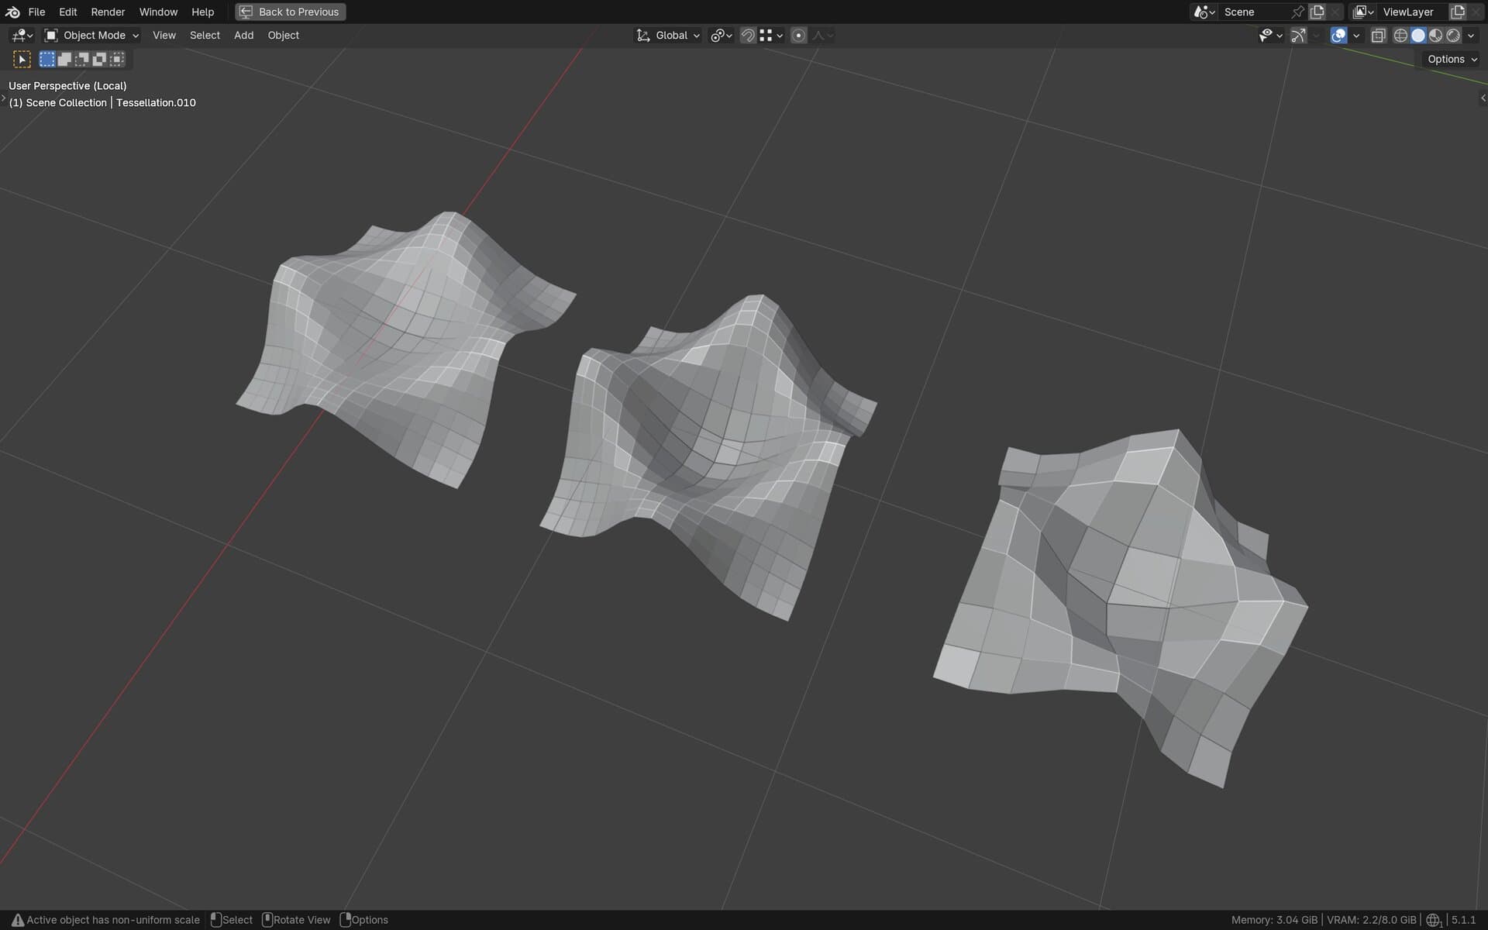Choose the Intersect selection mode icon
This screenshot has width=1488, height=930.
point(116,59)
